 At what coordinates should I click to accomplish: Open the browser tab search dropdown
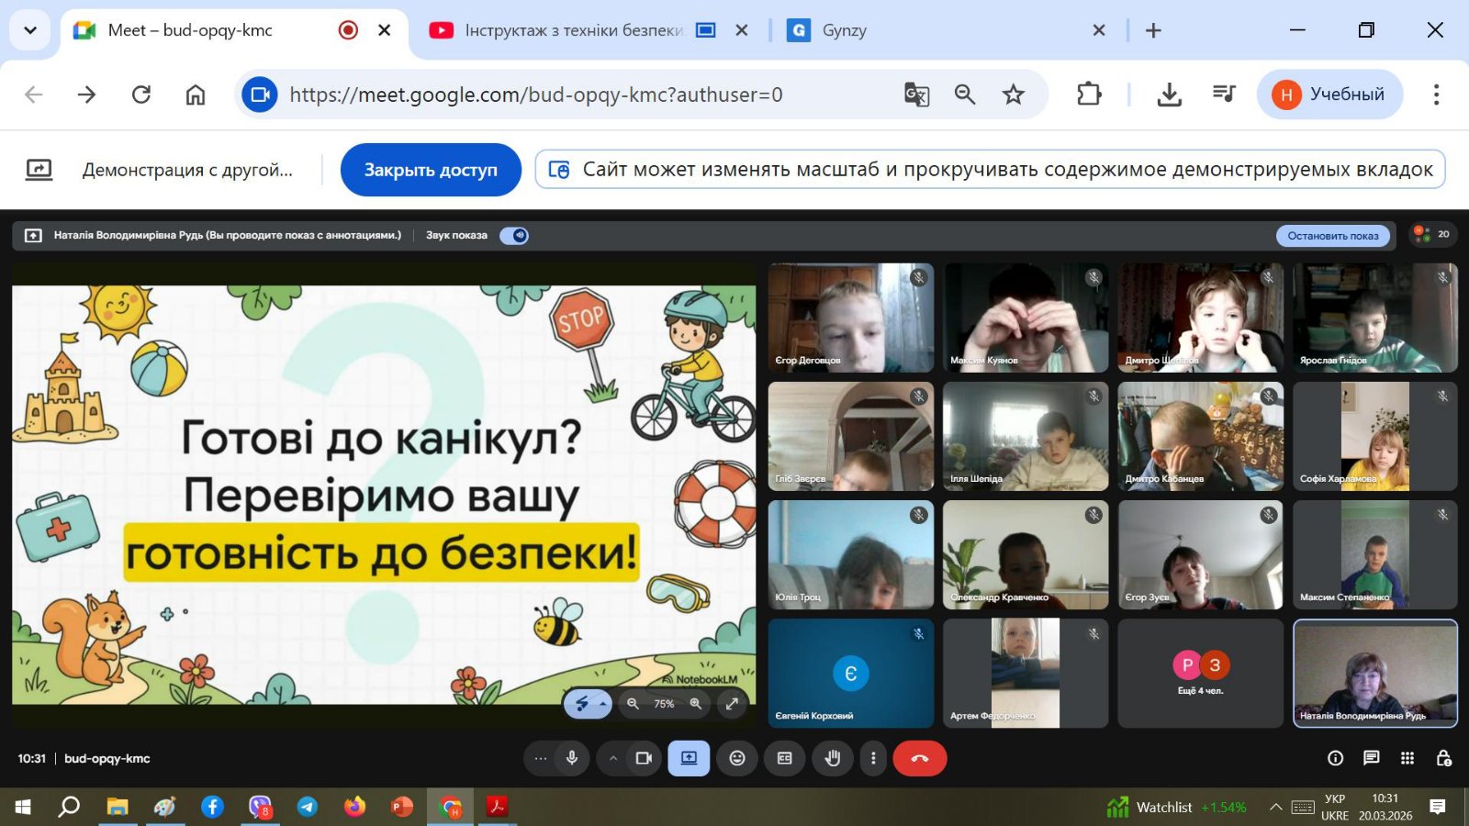point(30,30)
